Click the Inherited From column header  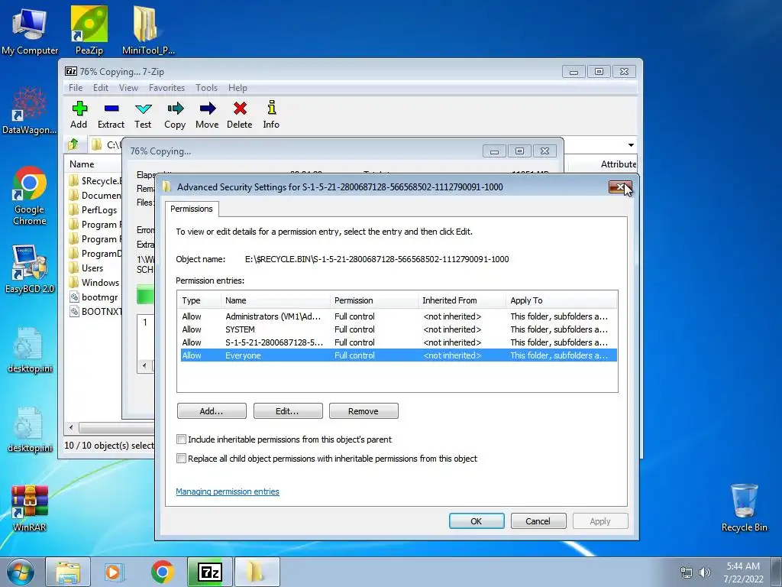click(x=462, y=300)
